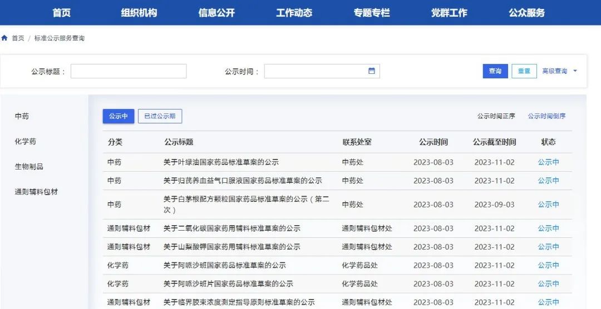Sort by 公示时间正序
Screen dimensions: 601x309
point(496,116)
